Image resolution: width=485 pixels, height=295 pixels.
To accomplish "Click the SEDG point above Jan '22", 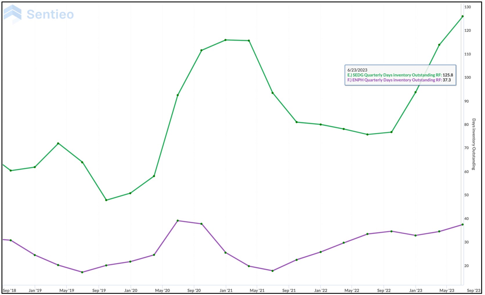I will (321, 124).
